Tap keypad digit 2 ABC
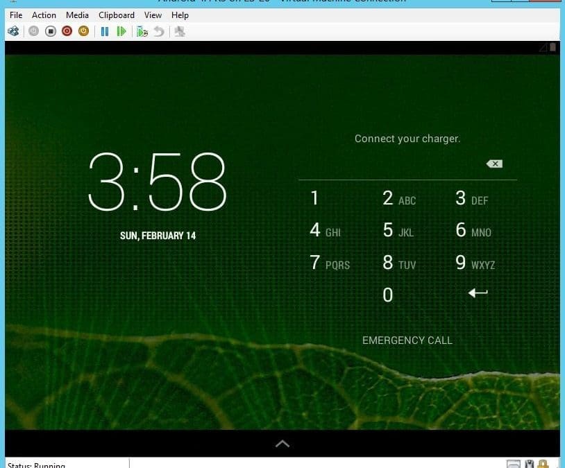The image size is (565, 468). click(399, 198)
